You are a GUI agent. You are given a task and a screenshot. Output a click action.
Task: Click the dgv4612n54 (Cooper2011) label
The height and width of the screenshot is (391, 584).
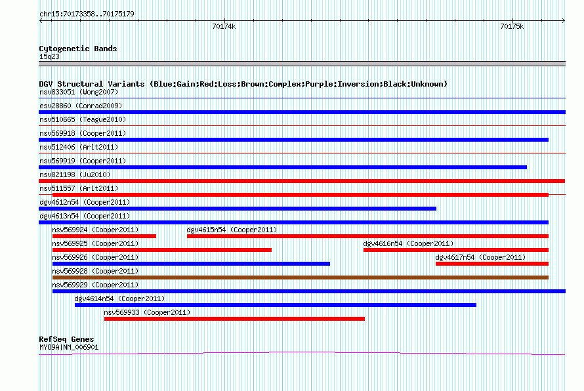85,202
